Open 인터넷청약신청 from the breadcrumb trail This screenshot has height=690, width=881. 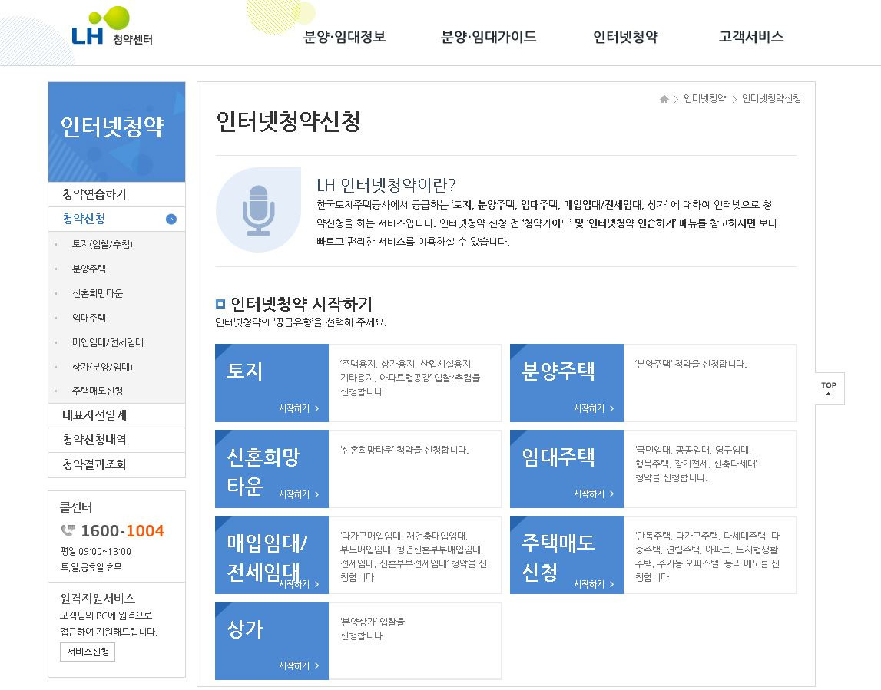770,98
